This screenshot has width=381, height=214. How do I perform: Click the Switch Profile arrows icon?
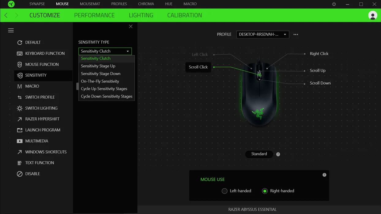(20, 97)
